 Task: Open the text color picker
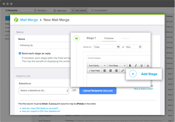(148, 65)
